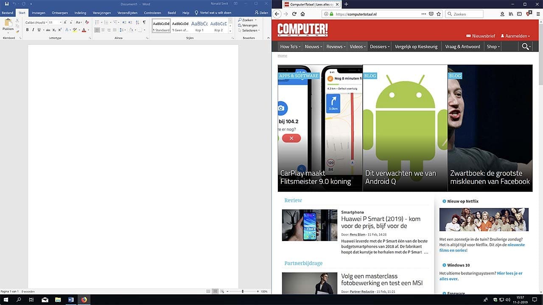Turn on left text alignment in Word
Screen dimensions: 543x305
[97, 30]
